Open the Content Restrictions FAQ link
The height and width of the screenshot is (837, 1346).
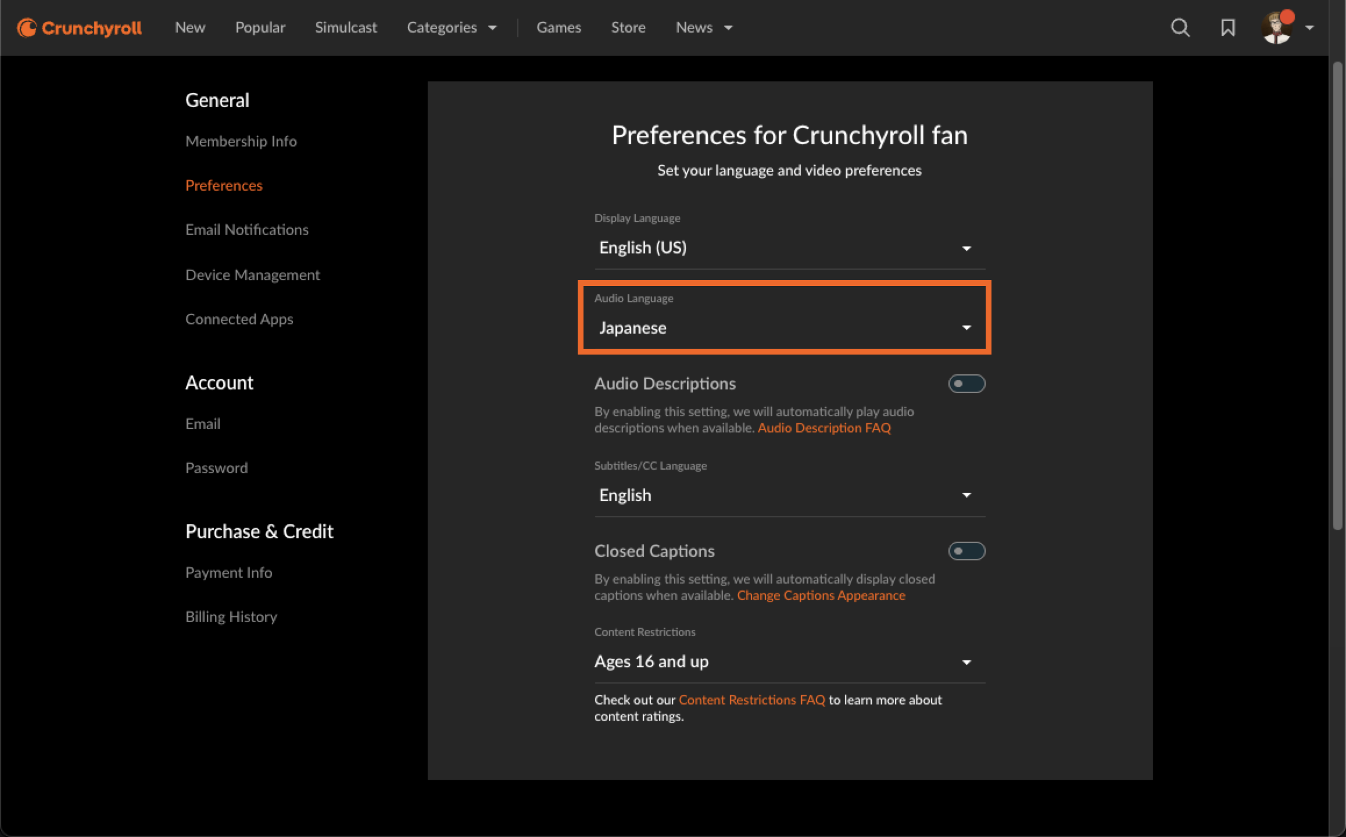(752, 700)
